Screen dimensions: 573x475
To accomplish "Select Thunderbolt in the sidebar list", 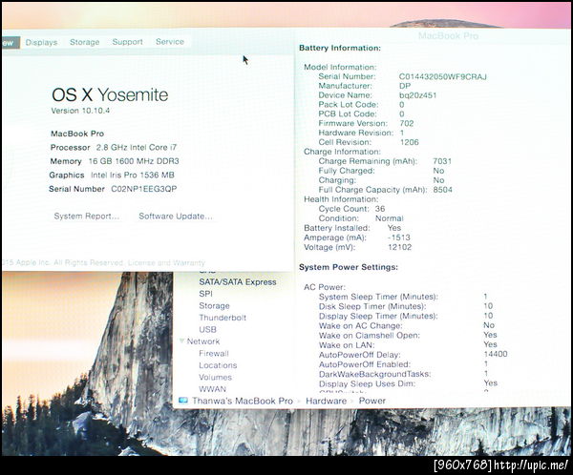I will [223, 318].
